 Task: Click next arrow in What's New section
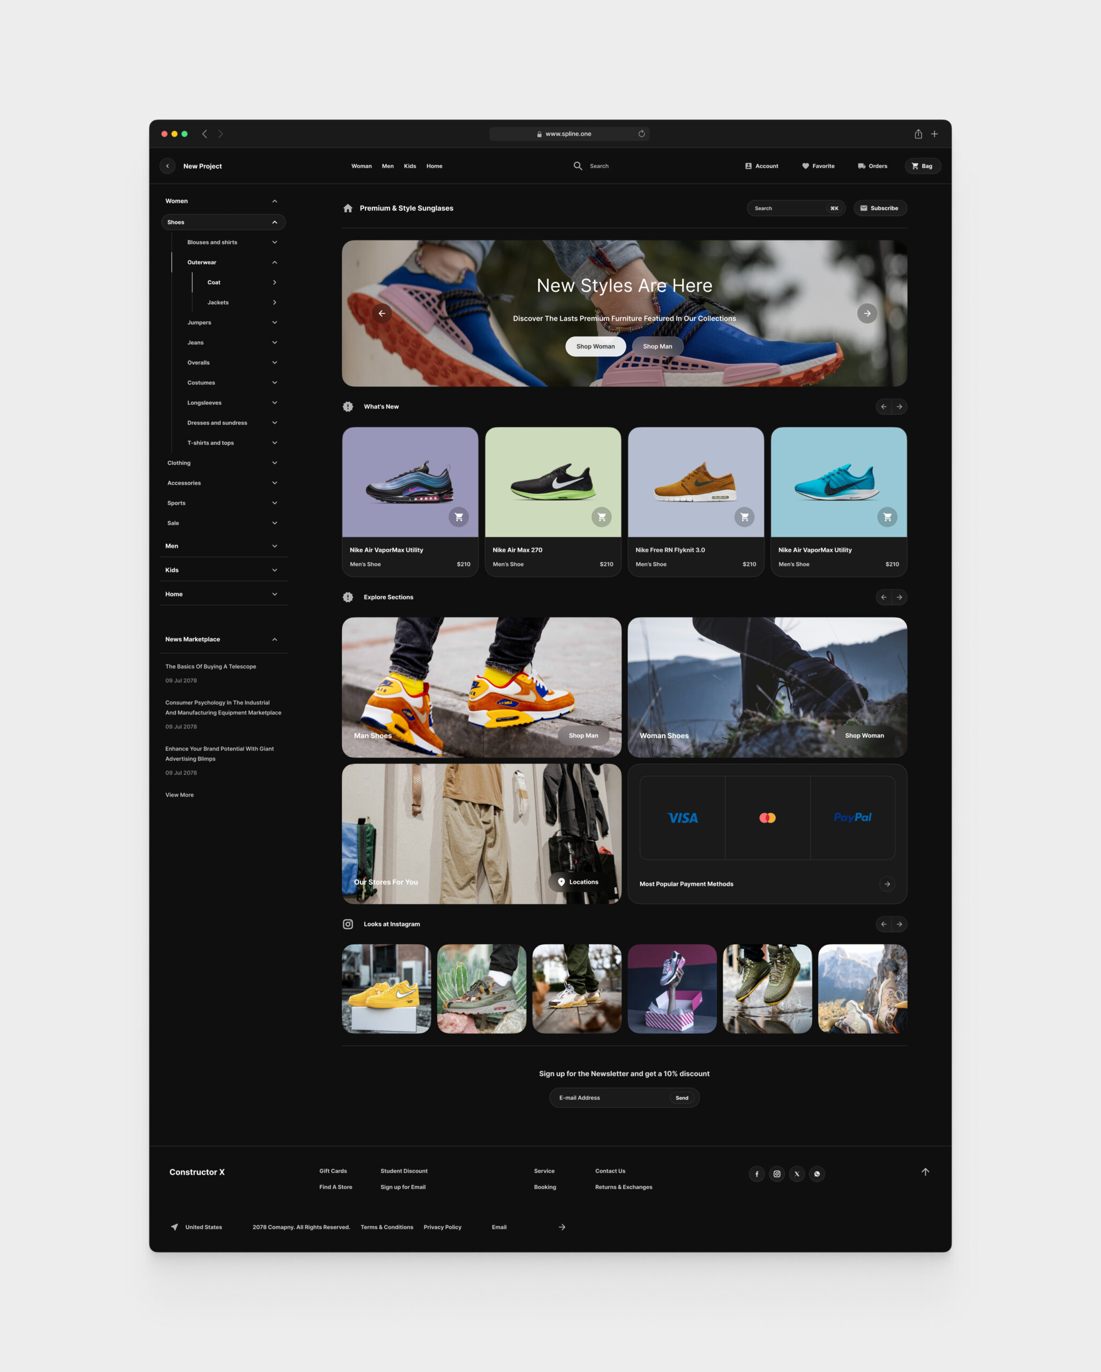900,407
